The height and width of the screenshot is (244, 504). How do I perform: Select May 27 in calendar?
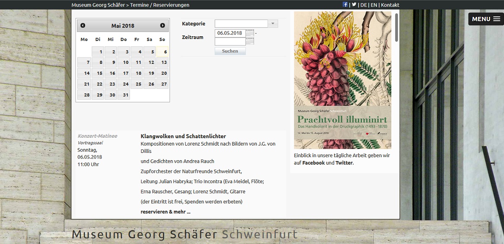click(163, 84)
